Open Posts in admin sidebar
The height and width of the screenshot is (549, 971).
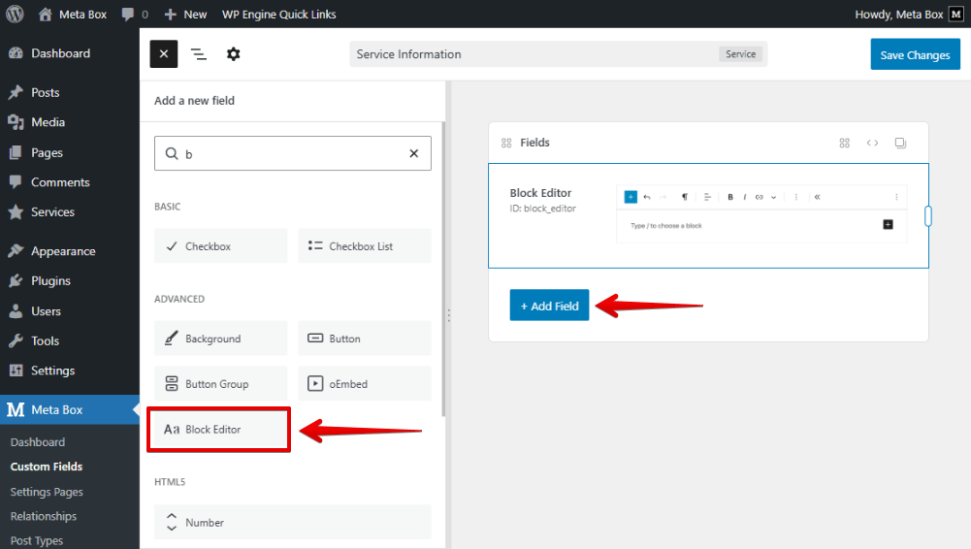point(70,92)
